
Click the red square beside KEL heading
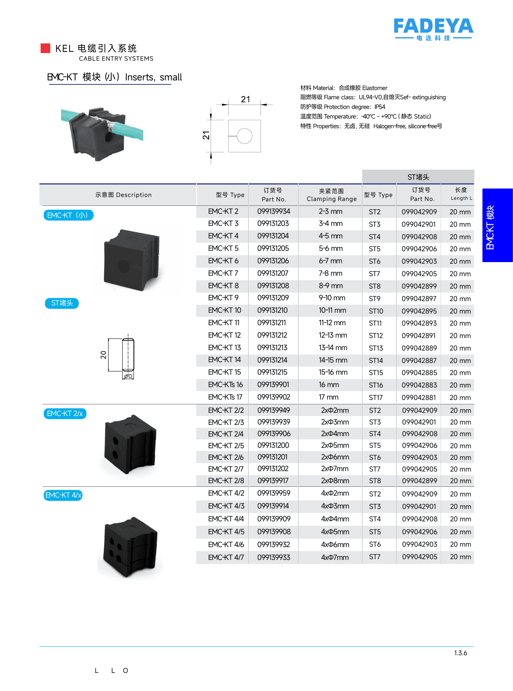click(45, 48)
